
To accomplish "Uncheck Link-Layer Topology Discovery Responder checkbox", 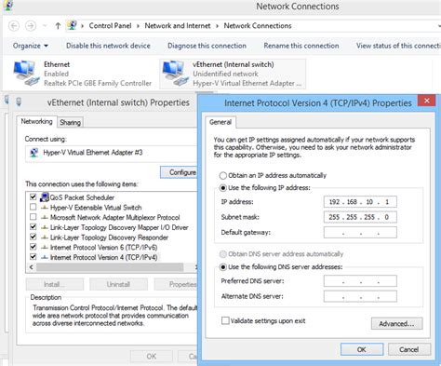I will (33, 237).
